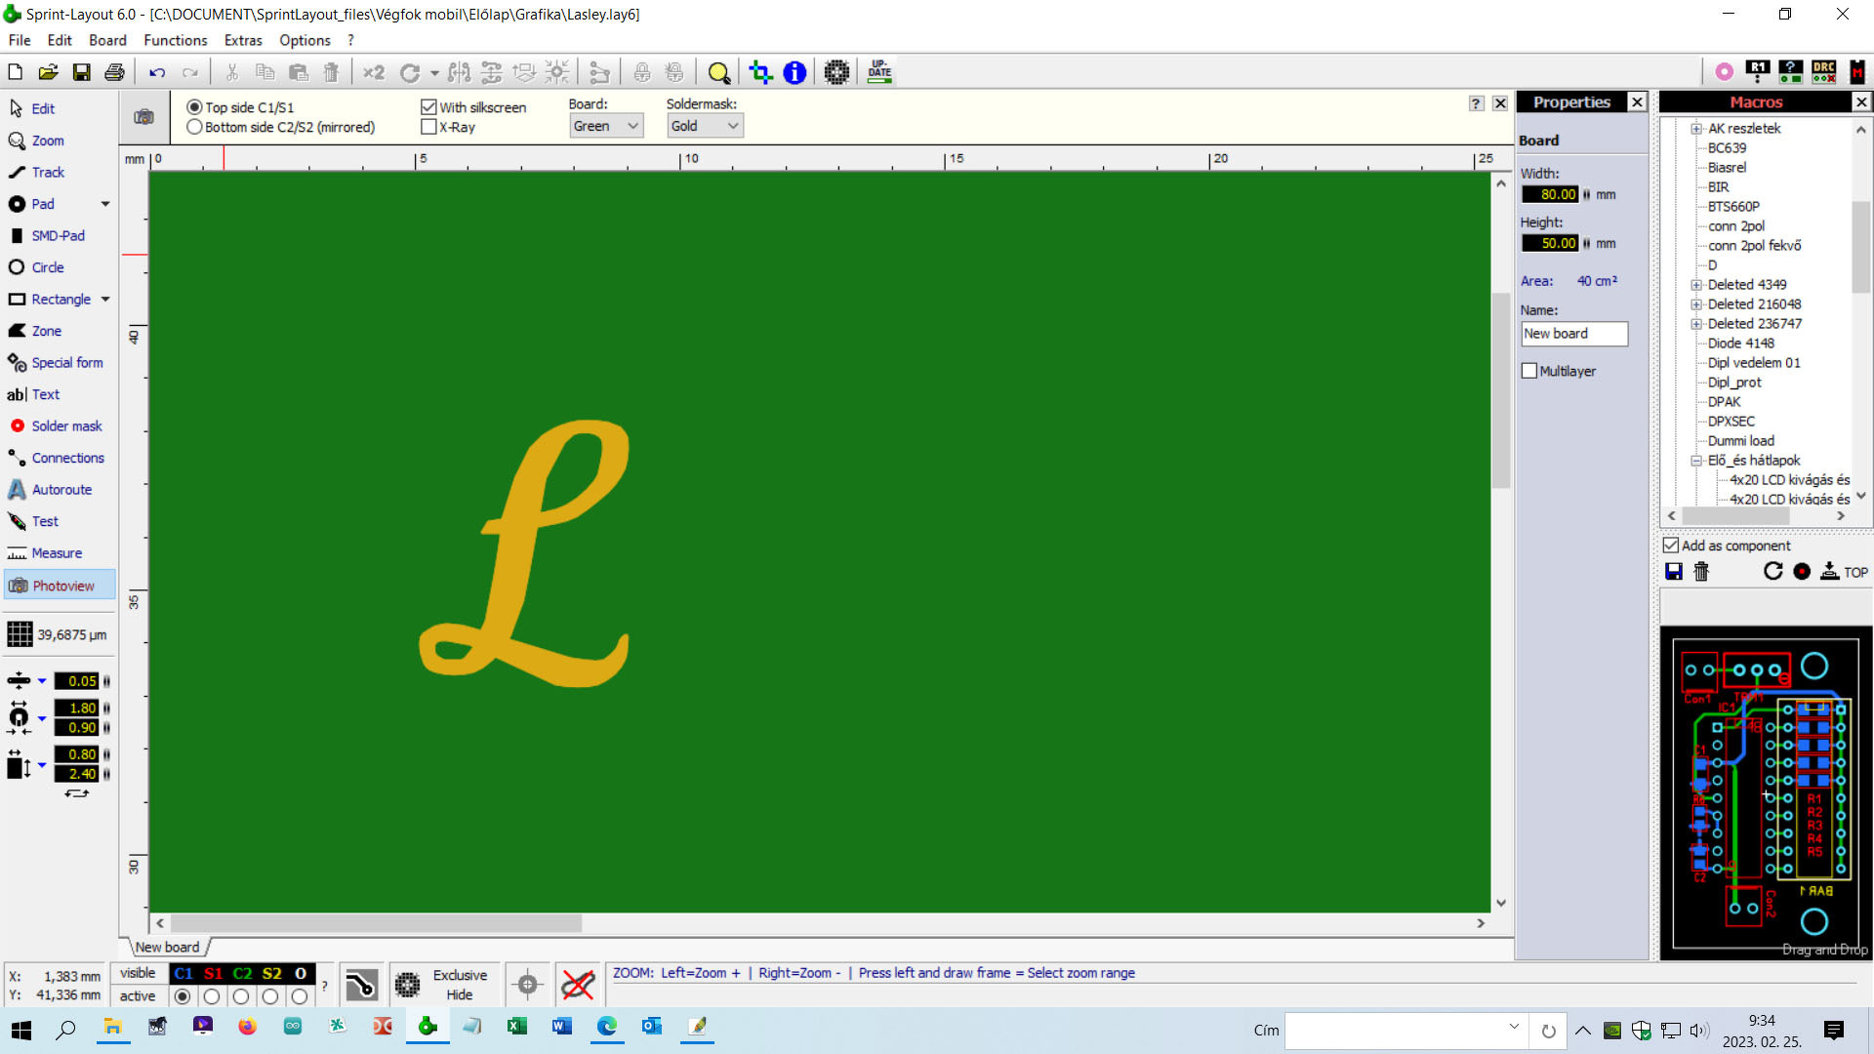Image resolution: width=1874 pixels, height=1054 pixels.
Task: Click the S1 layer color swatch
Action: tap(213, 973)
